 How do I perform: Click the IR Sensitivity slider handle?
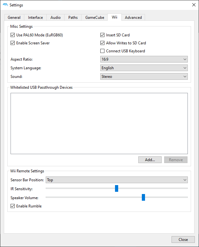tap(117, 188)
